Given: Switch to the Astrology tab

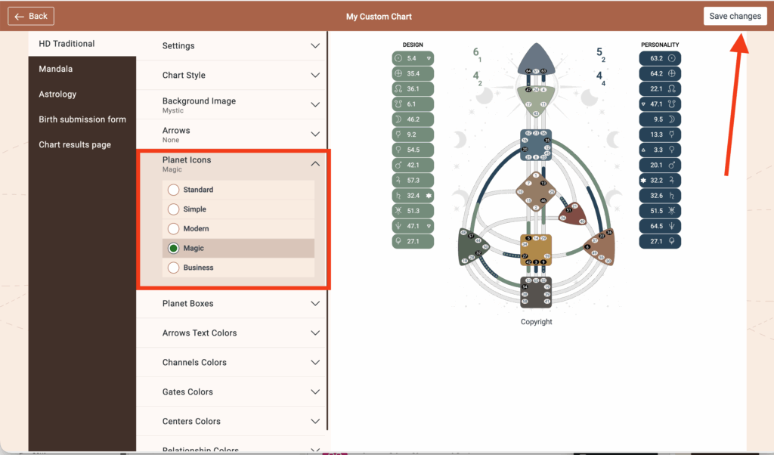Looking at the screenshot, I should coord(57,94).
